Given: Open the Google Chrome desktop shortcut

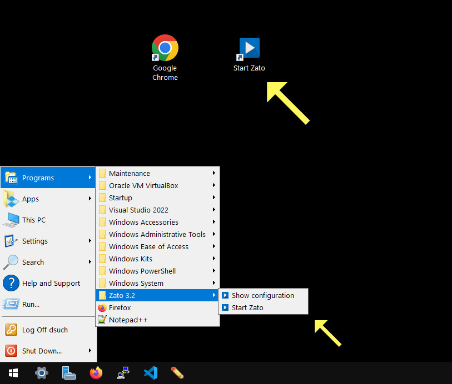Looking at the screenshot, I should tap(165, 58).
